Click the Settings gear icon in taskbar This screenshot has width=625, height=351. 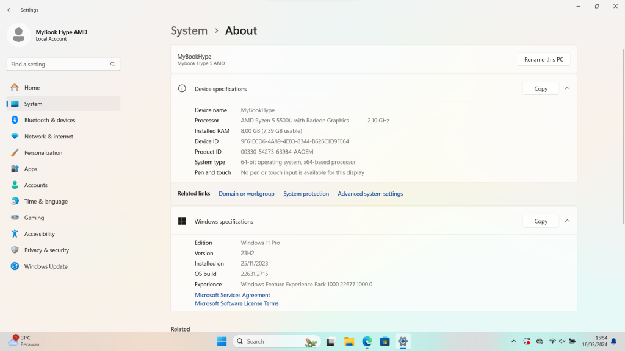(x=403, y=341)
